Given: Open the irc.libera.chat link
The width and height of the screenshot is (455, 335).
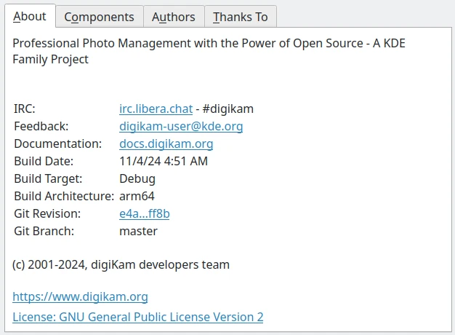Looking at the screenshot, I should pyautogui.click(x=156, y=109).
